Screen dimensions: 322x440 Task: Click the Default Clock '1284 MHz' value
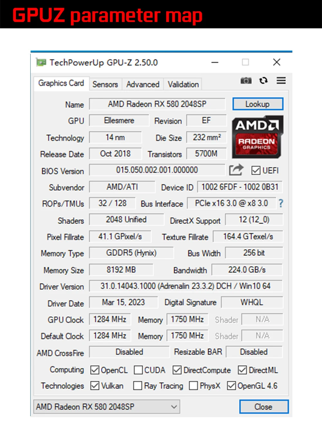[110, 335]
